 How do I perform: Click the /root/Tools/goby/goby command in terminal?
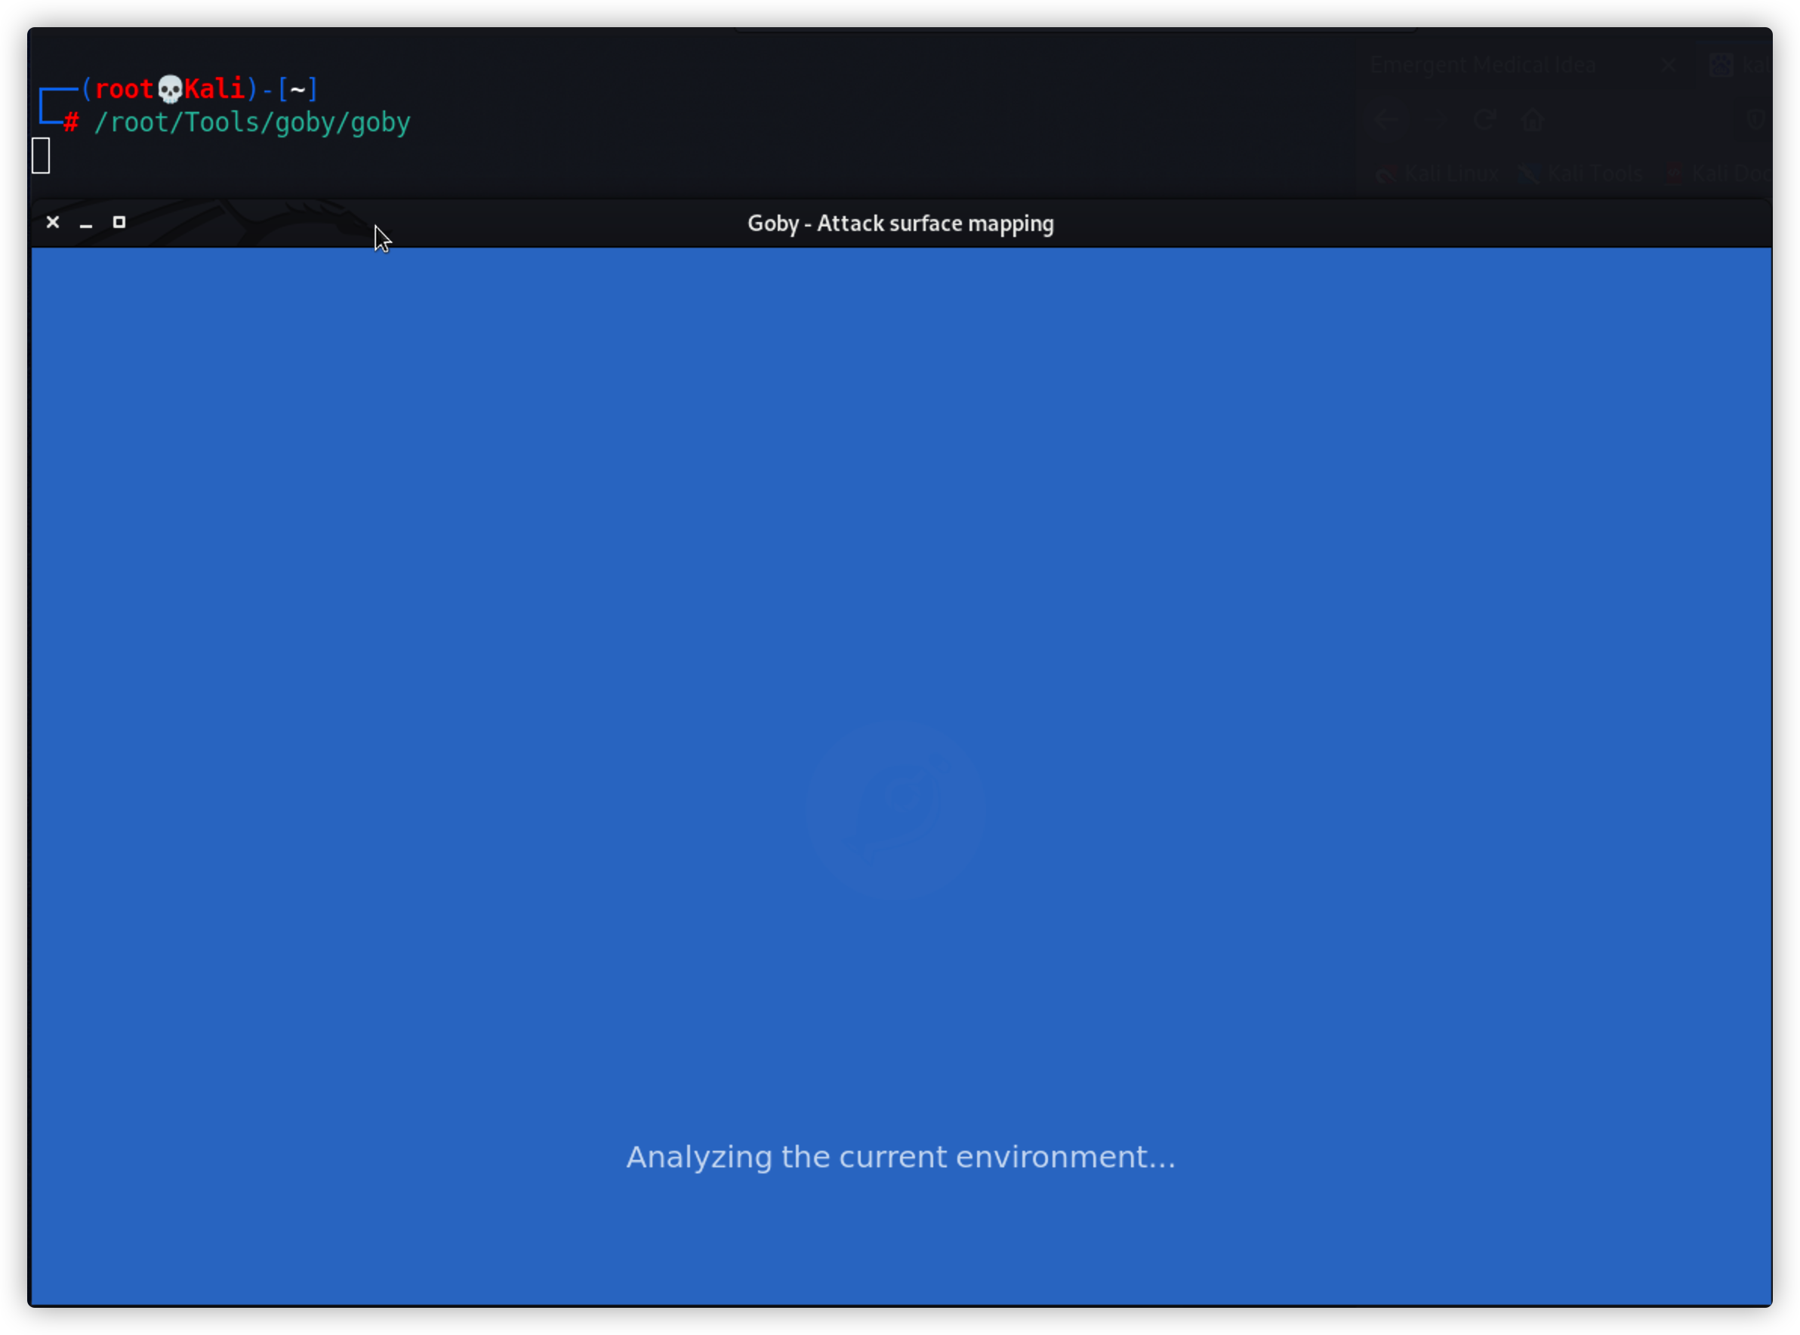(x=252, y=123)
